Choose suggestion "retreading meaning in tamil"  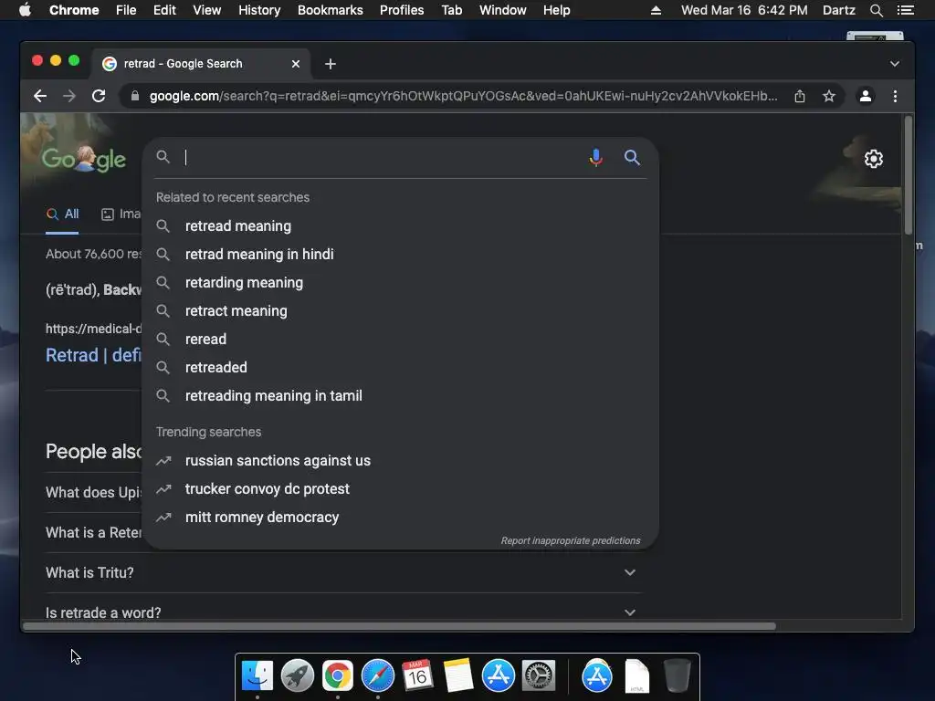[401, 396]
